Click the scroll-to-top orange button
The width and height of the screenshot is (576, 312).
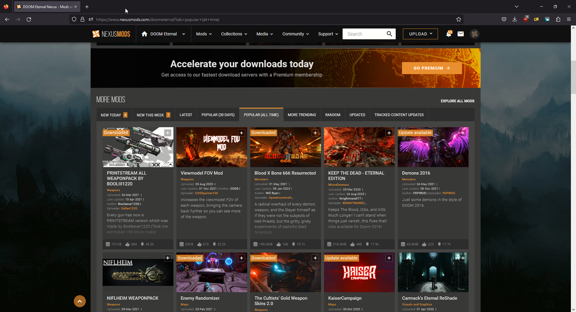pos(80,301)
